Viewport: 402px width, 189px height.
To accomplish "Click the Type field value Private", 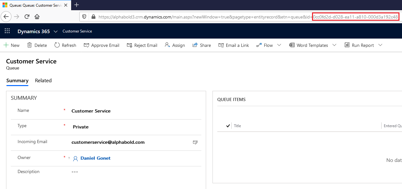I will [81, 127].
